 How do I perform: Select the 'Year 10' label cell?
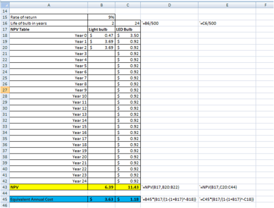pyautogui.click(x=49, y=96)
